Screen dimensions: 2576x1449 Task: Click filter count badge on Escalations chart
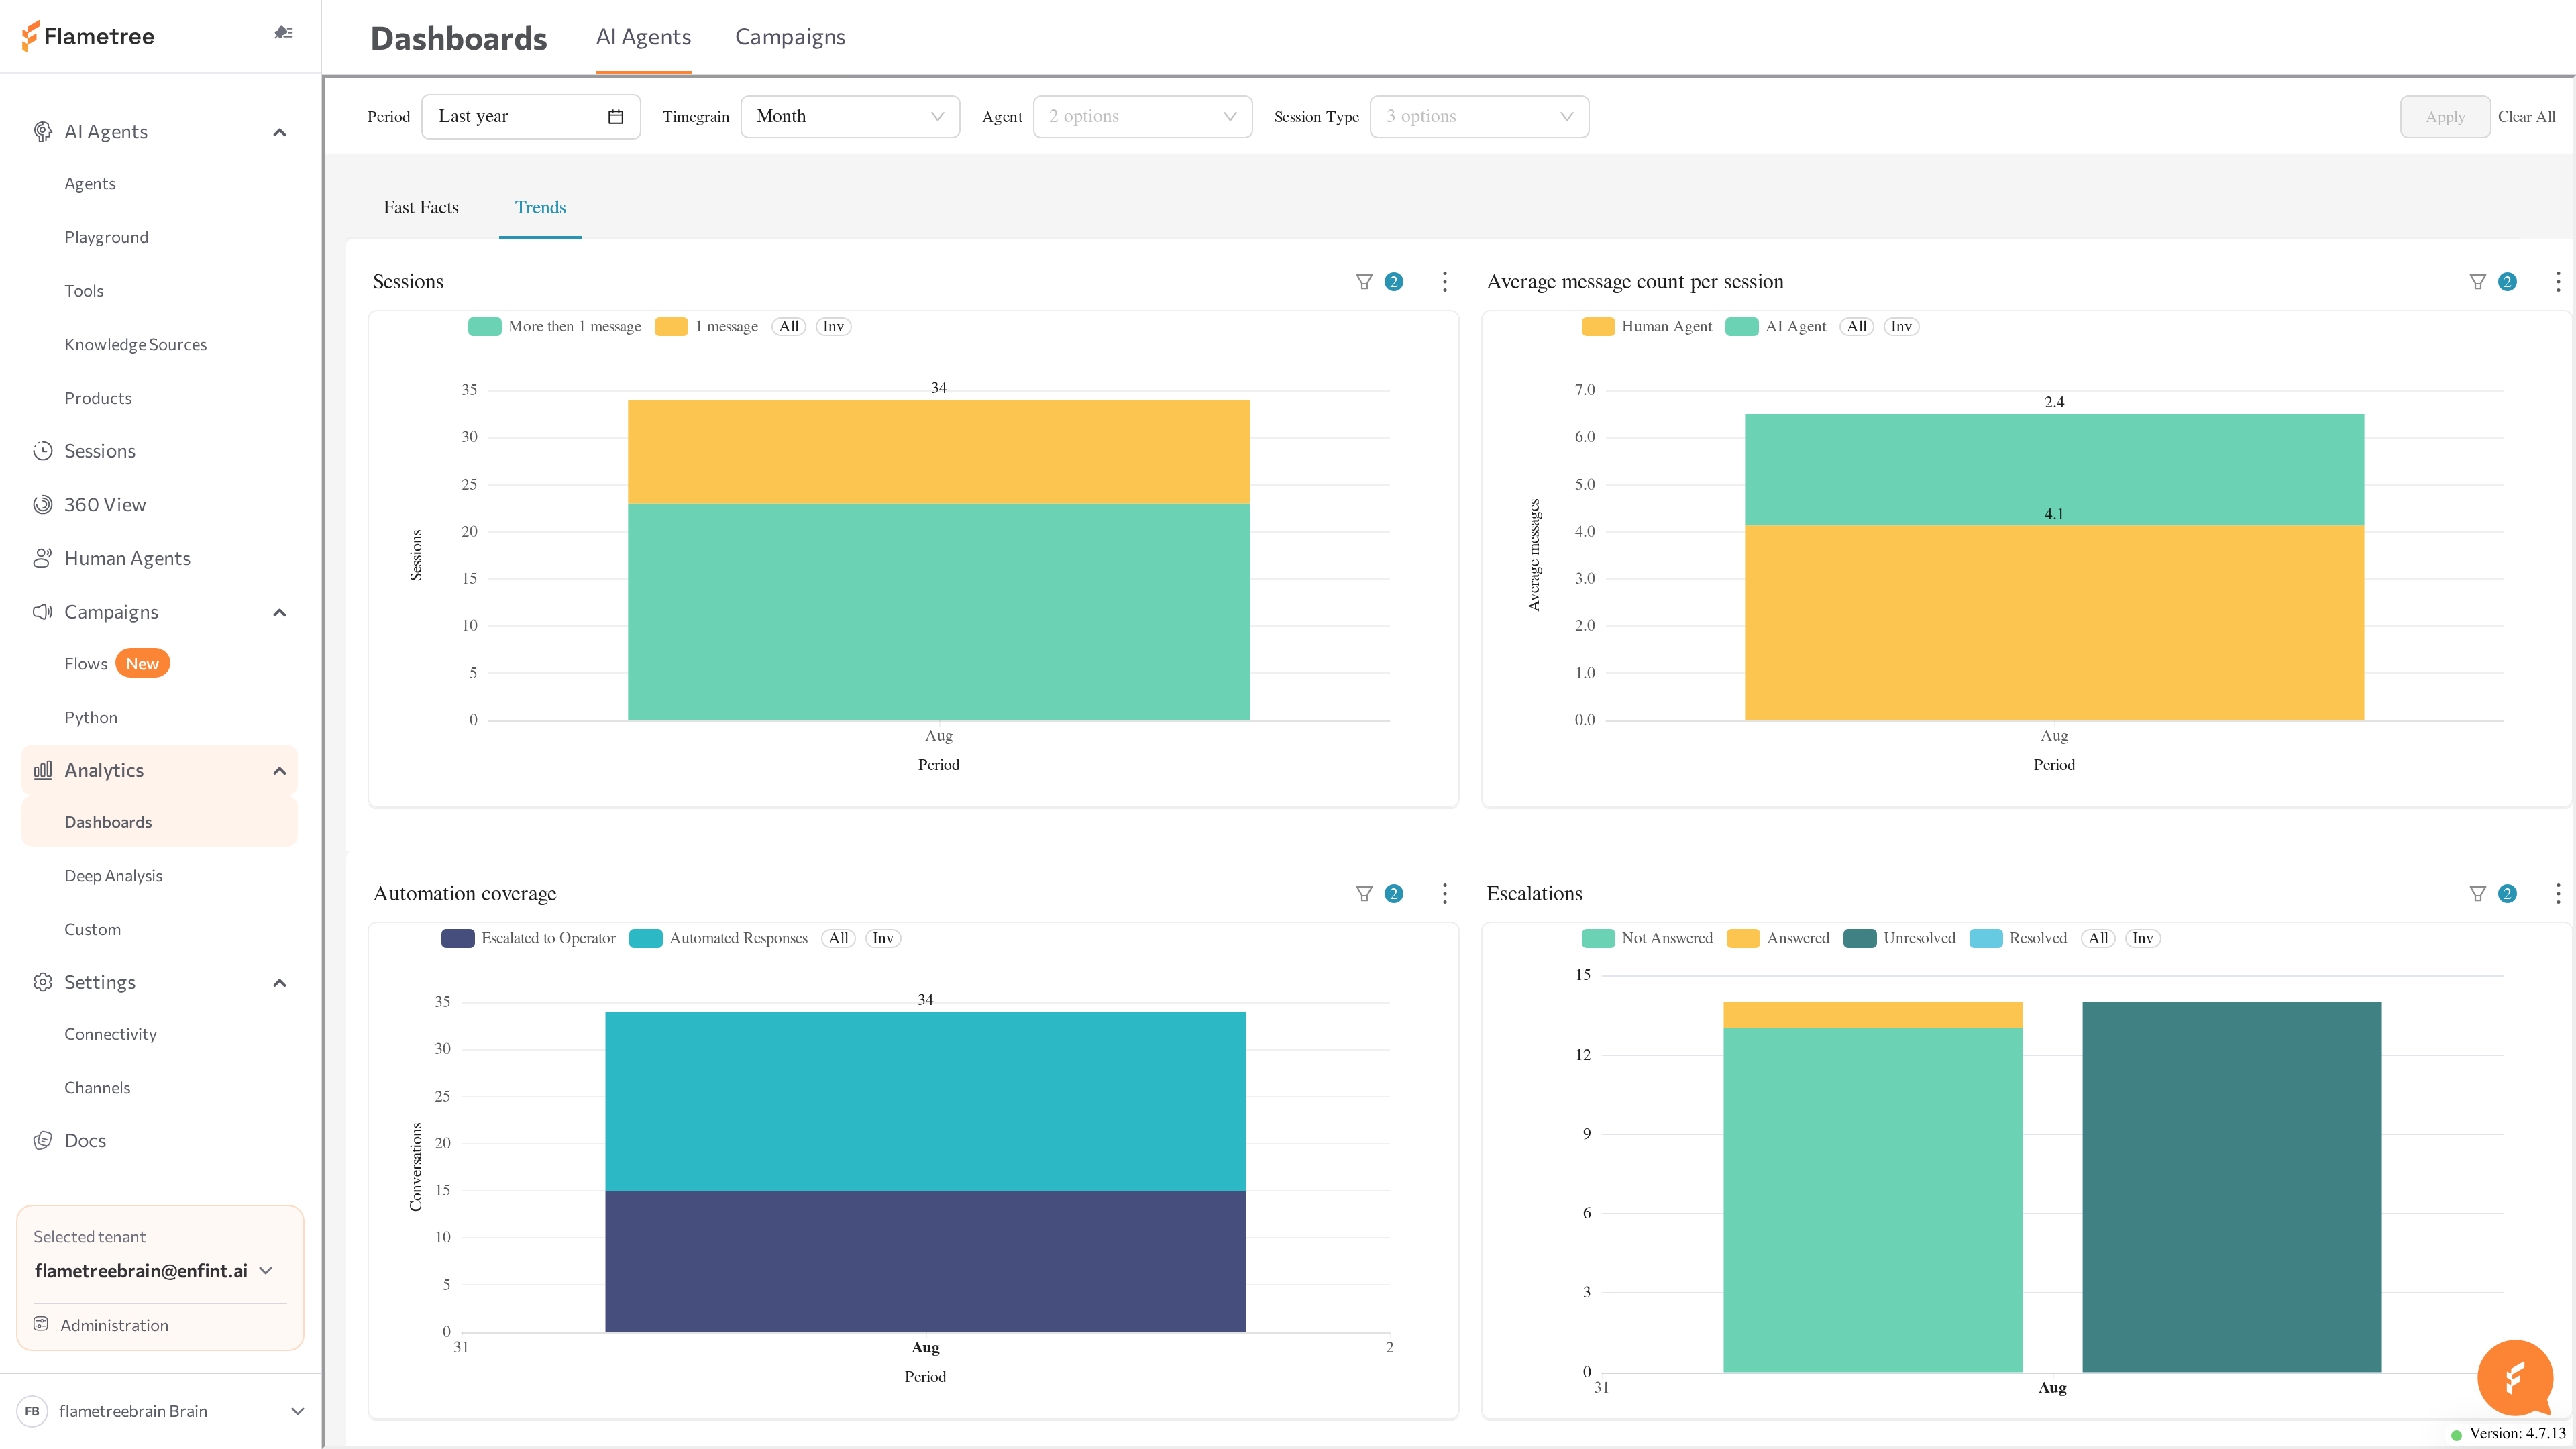click(2507, 894)
